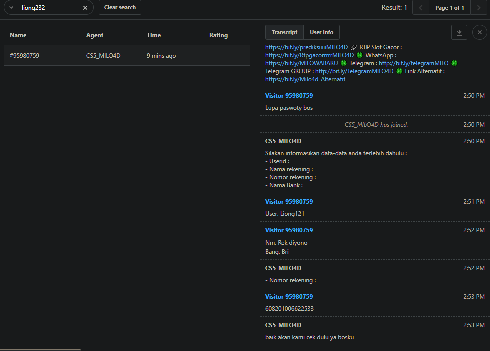490x351 pixels.
Task: Click Visitor 95980759 name at 2:53 PM
Action: point(289,297)
